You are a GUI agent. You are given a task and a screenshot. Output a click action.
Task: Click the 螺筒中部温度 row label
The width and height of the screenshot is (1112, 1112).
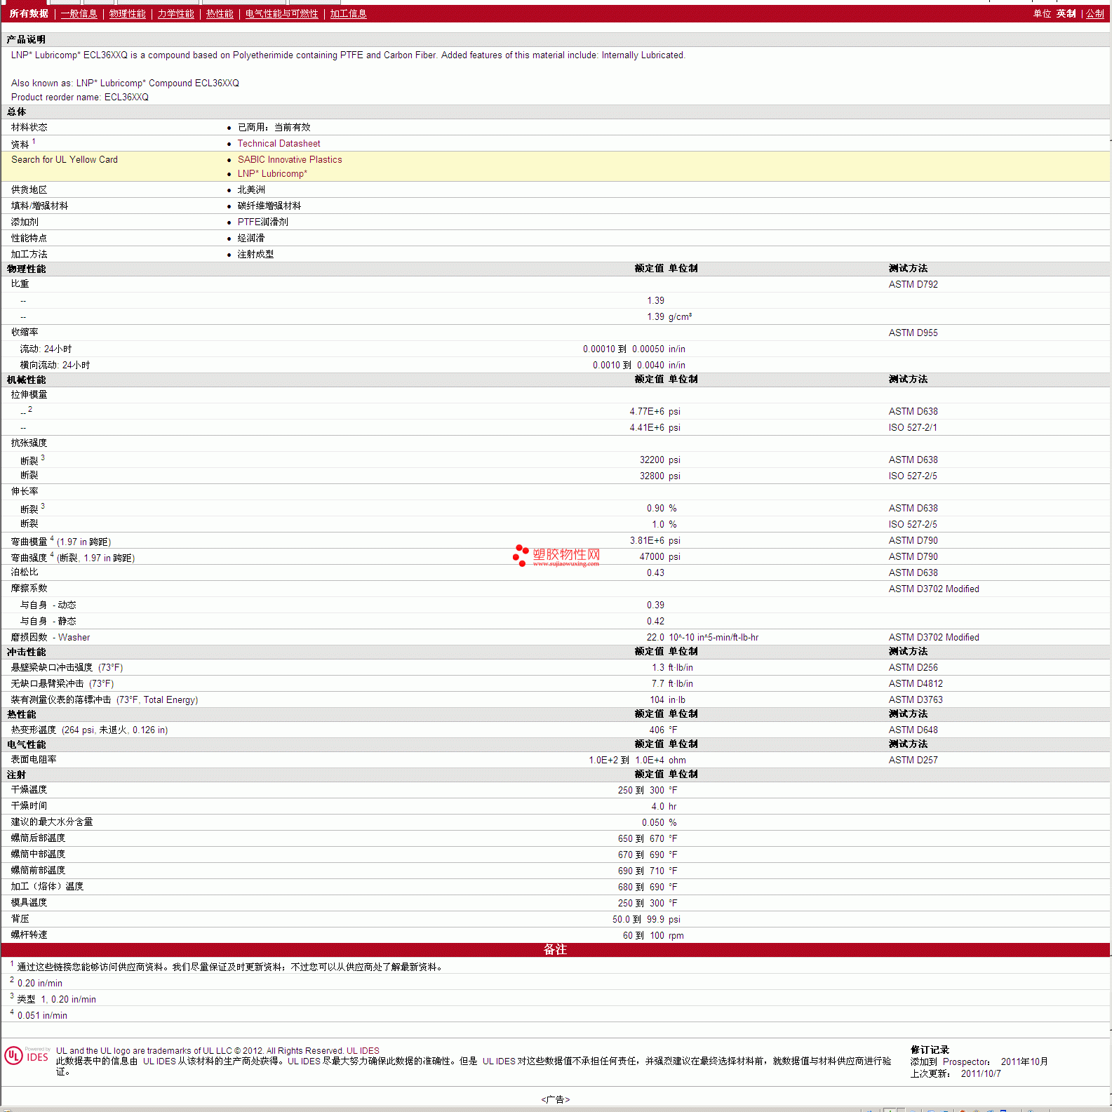(x=39, y=855)
